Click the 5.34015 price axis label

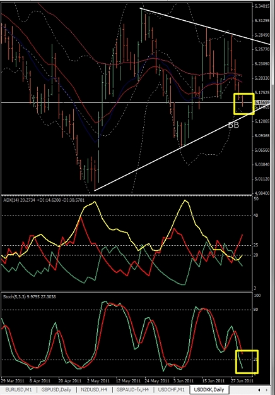tap(262, 6)
